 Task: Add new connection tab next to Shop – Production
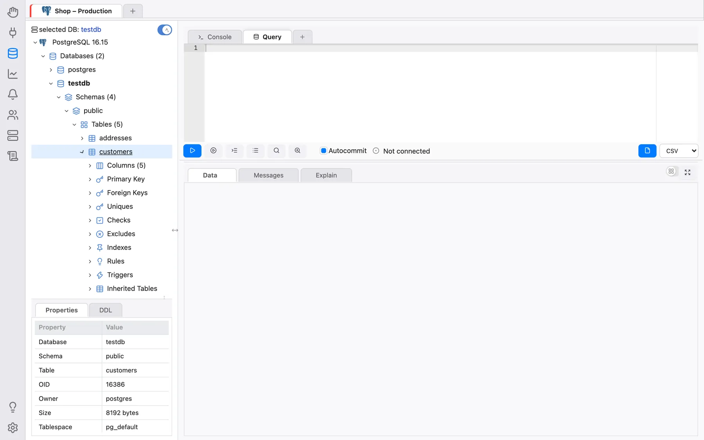[133, 11]
